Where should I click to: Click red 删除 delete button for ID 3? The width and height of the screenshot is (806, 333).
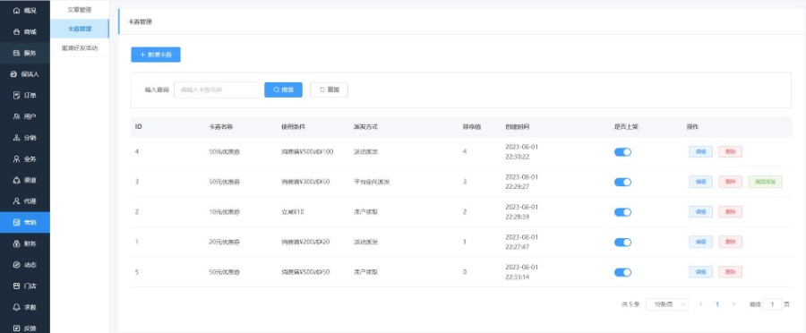coord(731,182)
